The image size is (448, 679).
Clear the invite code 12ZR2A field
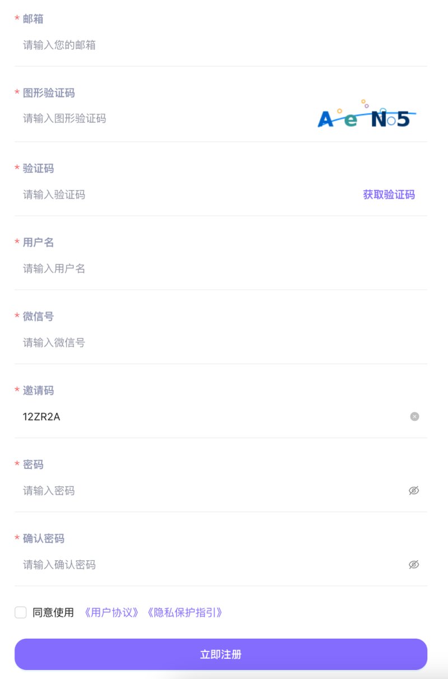point(414,416)
